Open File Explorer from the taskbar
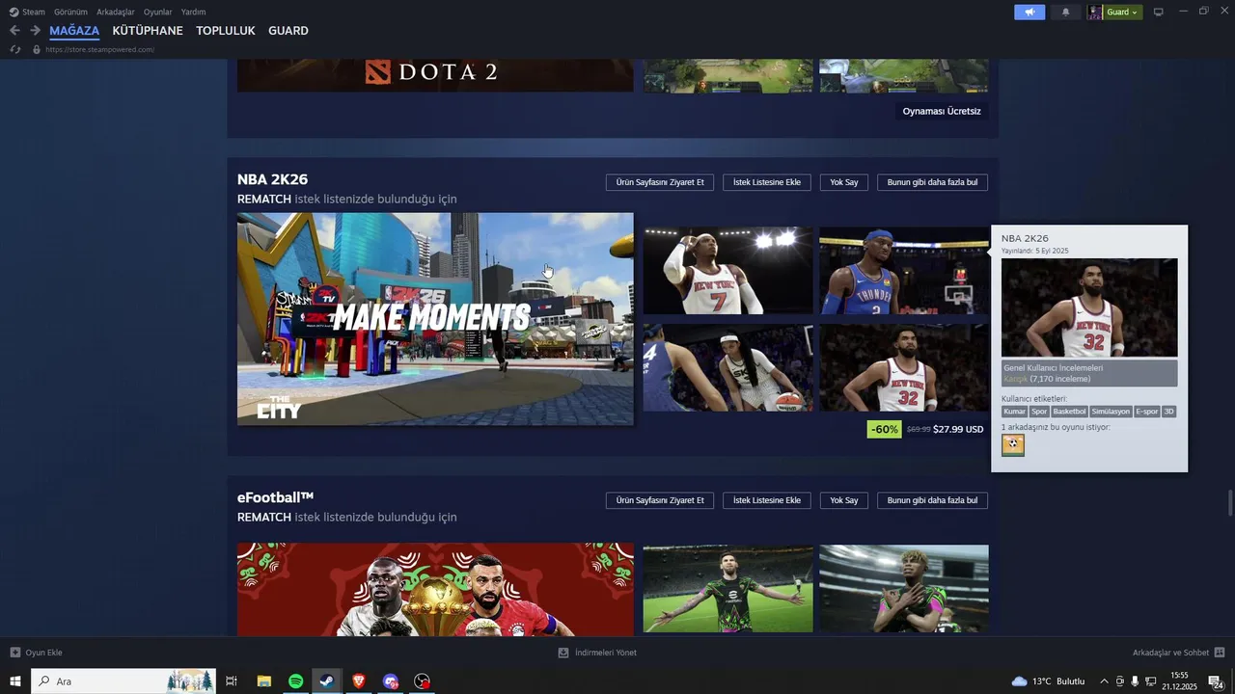This screenshot has width=1235, height=694. [x=263, y=681]
